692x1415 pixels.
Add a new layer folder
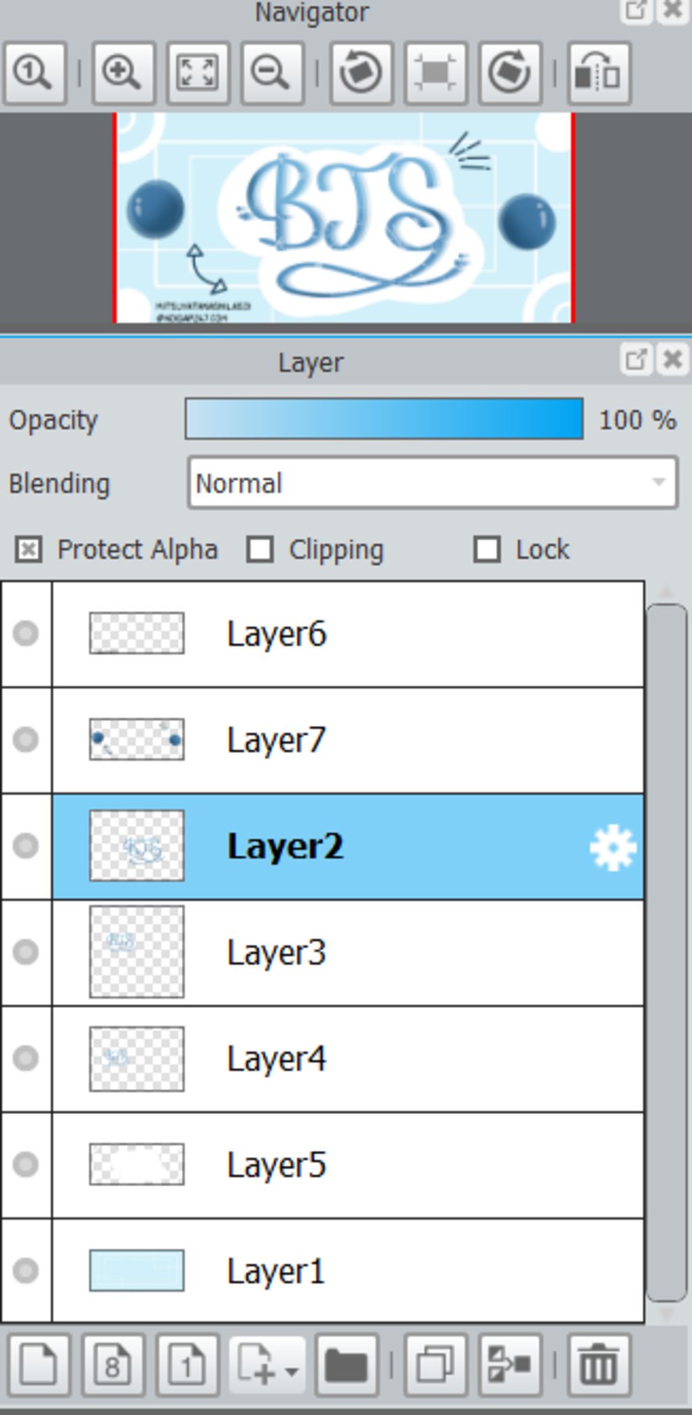(x=346, y=1365)
